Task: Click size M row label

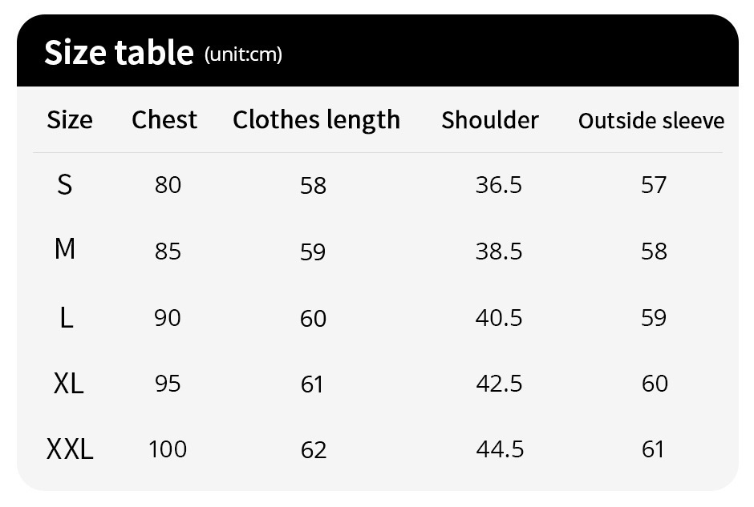Action: (x=65, y=249)
